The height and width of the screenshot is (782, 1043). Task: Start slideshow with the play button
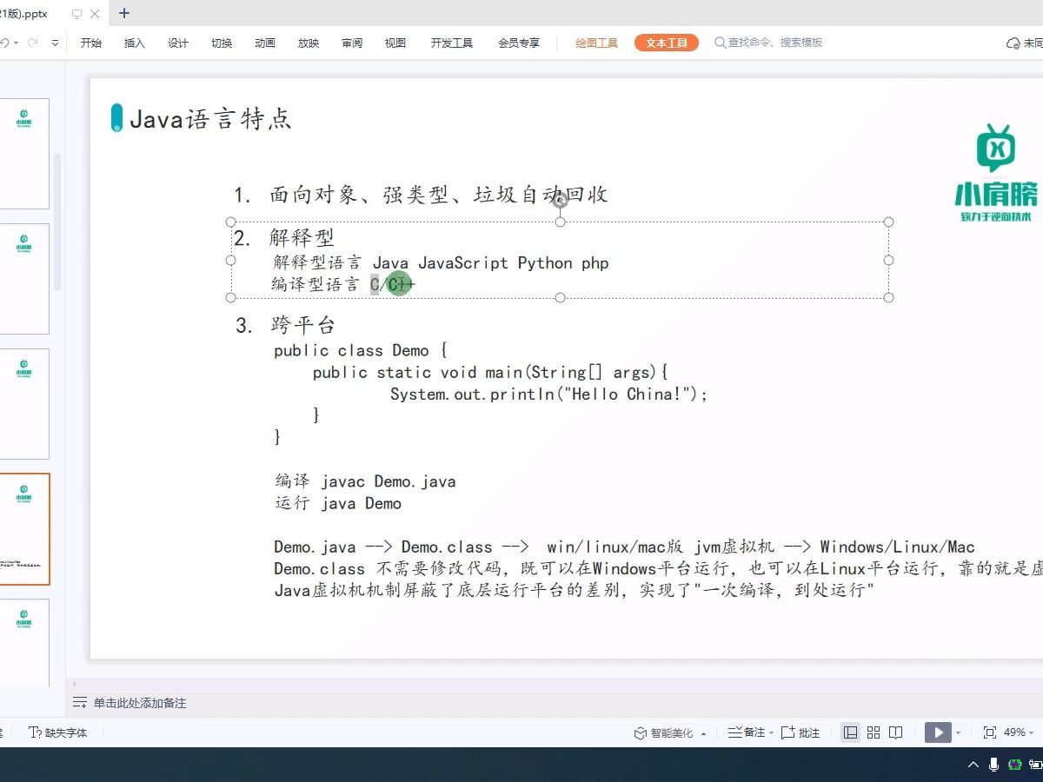coord(939,732)
